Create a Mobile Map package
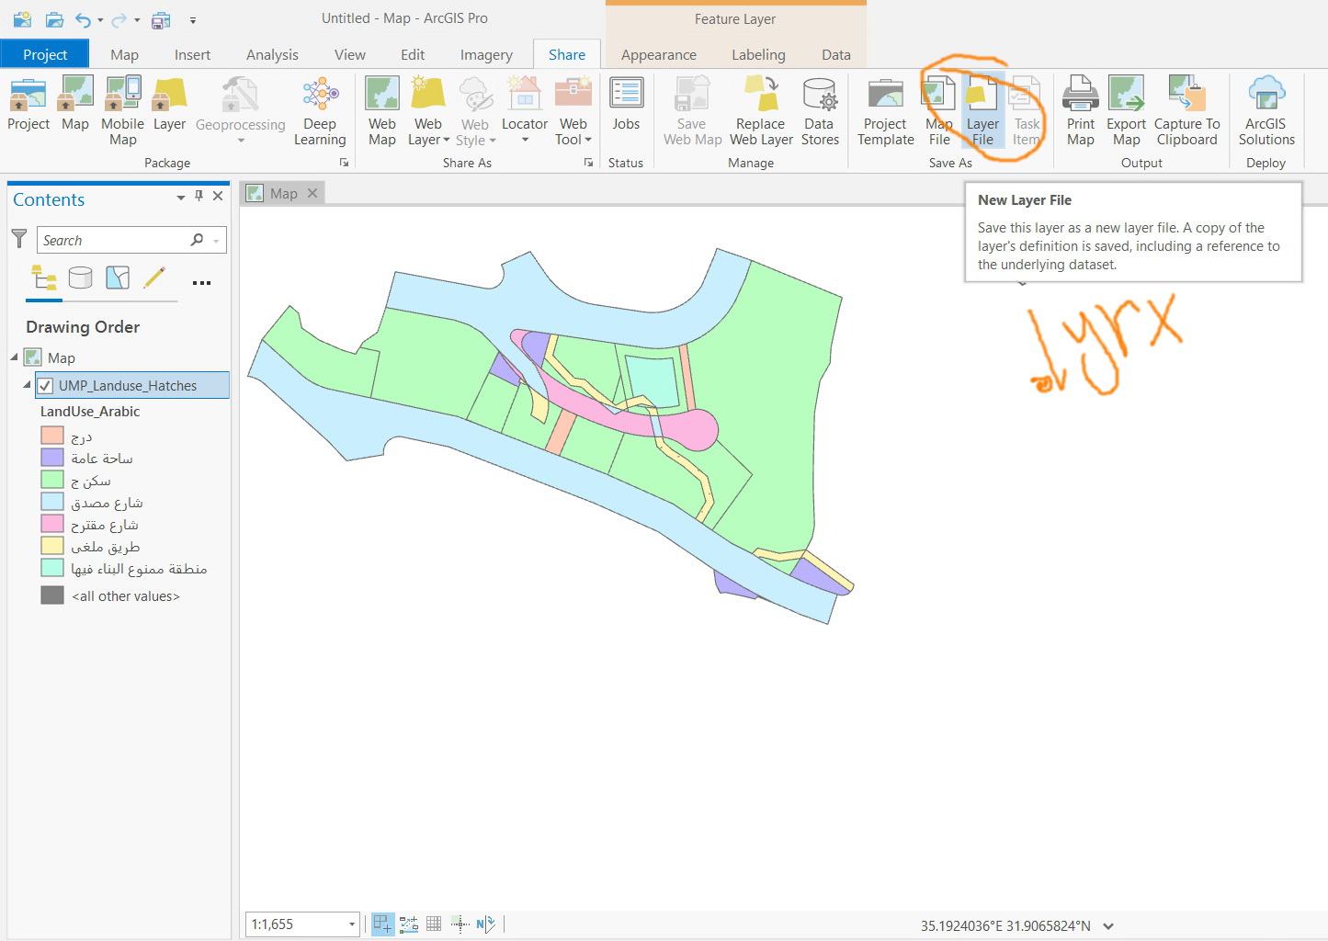 (x=122, y=109)
